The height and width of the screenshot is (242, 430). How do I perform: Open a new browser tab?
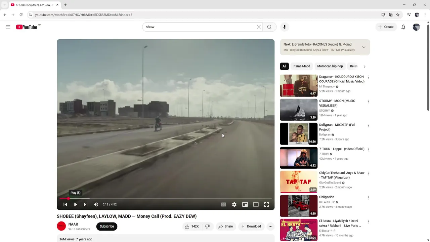[65, 5]
